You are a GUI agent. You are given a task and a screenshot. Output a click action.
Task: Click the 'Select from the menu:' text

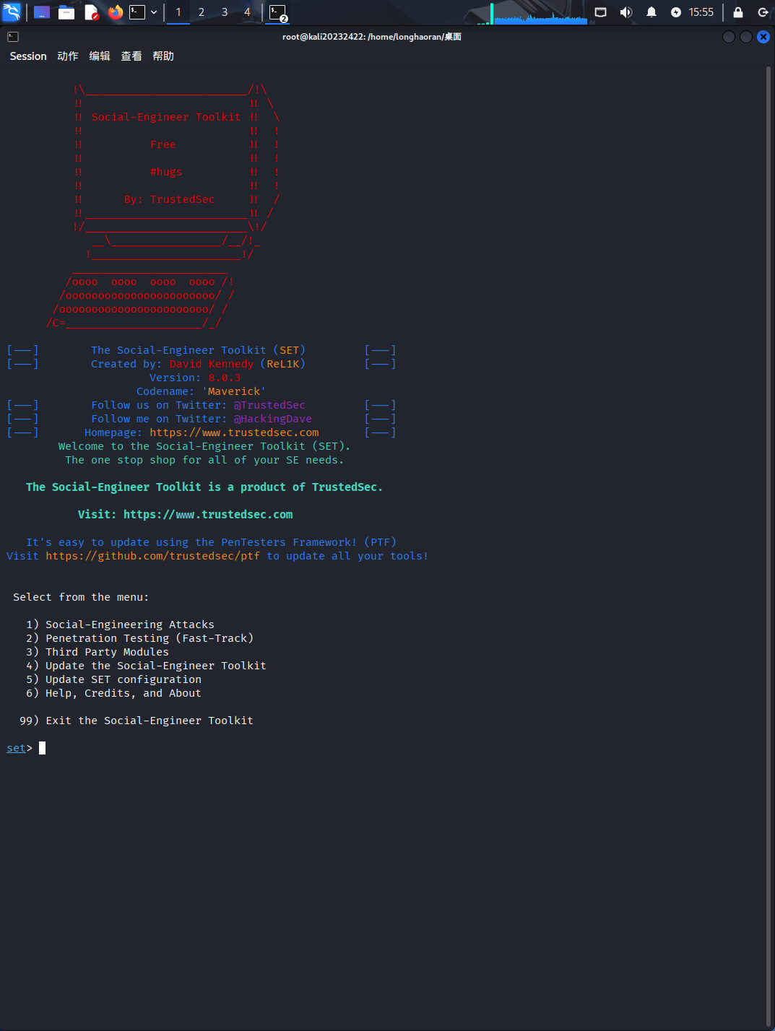(x=81, y=597)
